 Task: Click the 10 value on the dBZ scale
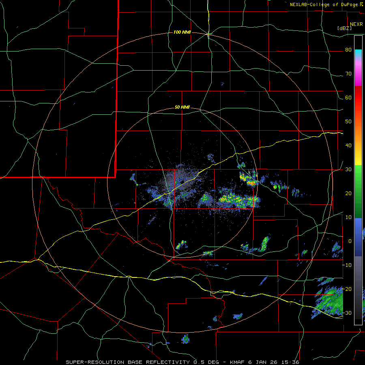point(348,217)
